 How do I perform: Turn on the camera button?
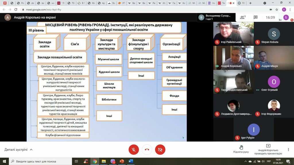(160, 150)
